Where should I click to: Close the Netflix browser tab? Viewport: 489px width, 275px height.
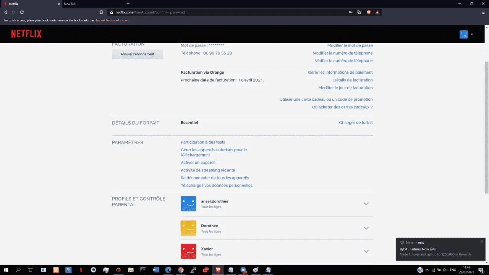point(58,4)
